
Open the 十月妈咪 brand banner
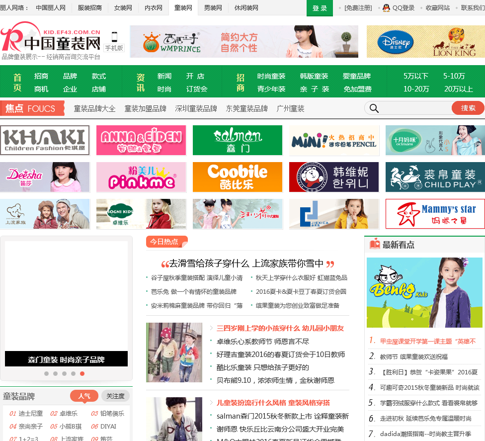(x=435, y=140)
